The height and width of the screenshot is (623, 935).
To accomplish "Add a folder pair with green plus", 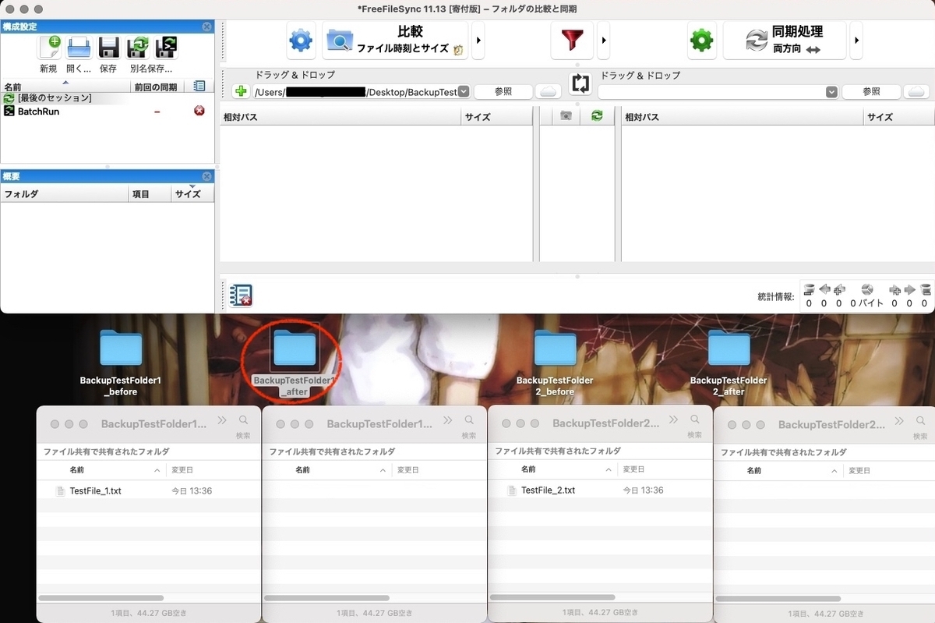I will (x=242, y=91).
